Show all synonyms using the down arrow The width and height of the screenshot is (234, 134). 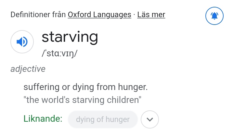point(150,119)
